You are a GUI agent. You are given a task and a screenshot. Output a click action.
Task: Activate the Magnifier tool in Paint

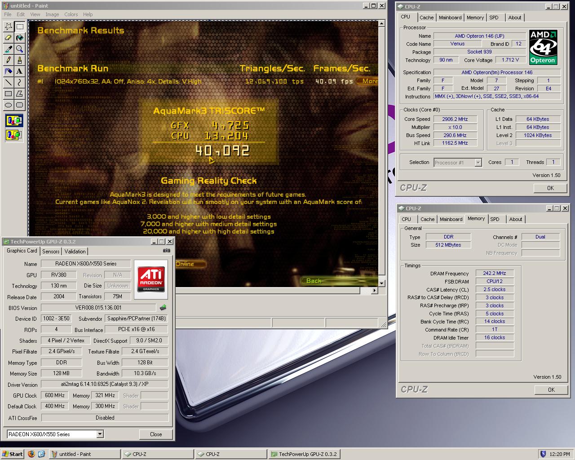coord(20,49)
